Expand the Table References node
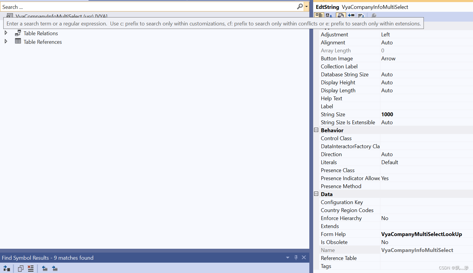 [6, 41]
